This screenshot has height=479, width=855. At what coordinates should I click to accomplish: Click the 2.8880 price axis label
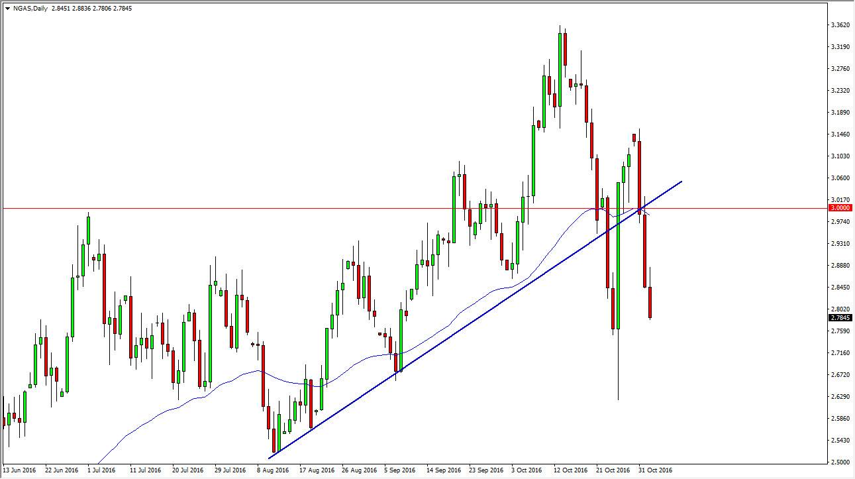click(x=840, y=266)
